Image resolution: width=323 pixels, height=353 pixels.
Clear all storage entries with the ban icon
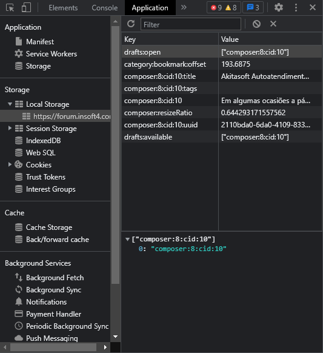click(256, 24)
